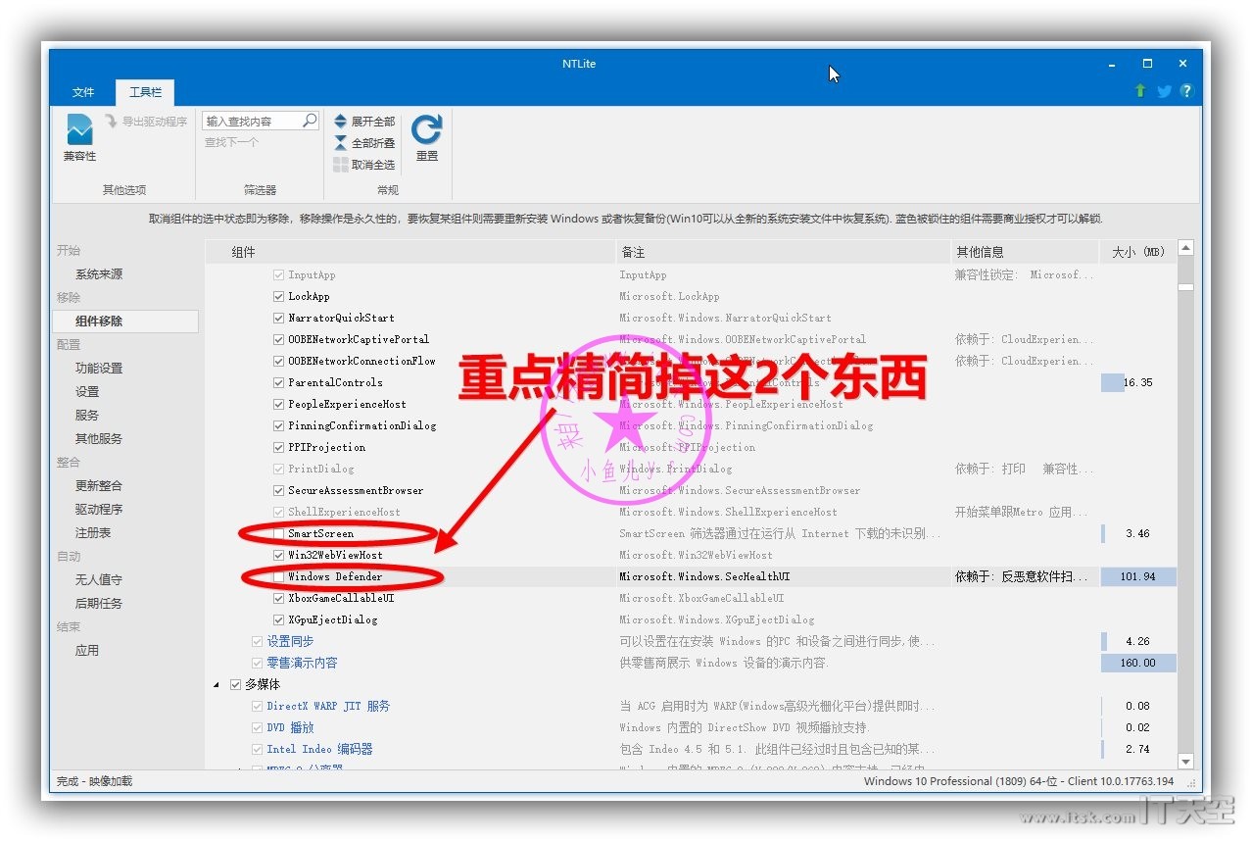This screenshot has height=842, width=1252.
Task: Uncheck PeopleExperienceHost component
Action: 279,404
